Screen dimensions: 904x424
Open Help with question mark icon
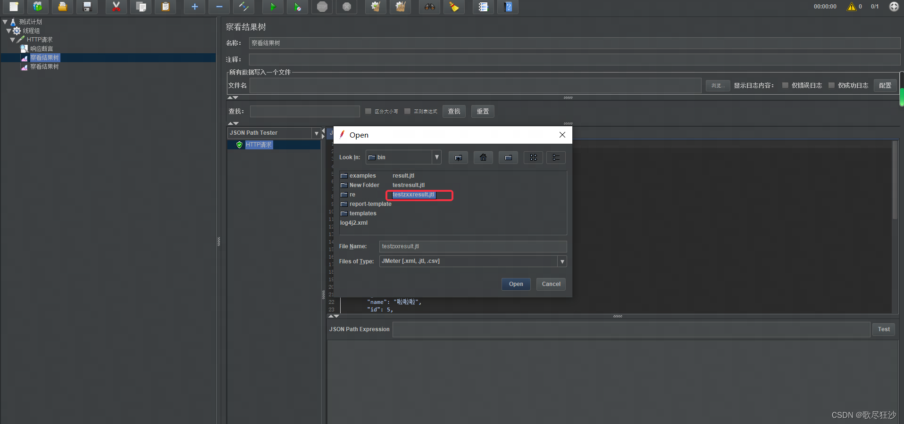508,7
